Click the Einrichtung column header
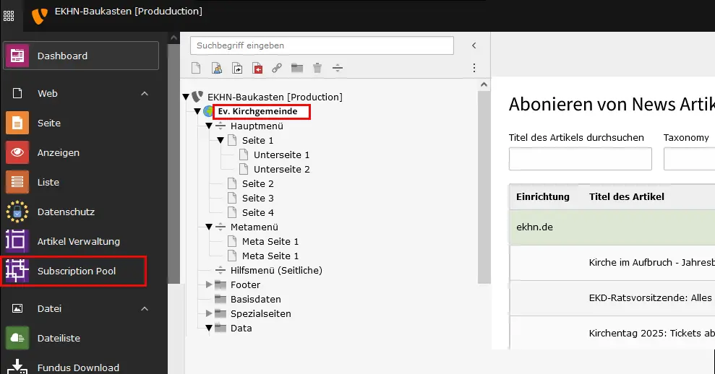This screenshot has width=715, height=374. [x=543, y=197]
